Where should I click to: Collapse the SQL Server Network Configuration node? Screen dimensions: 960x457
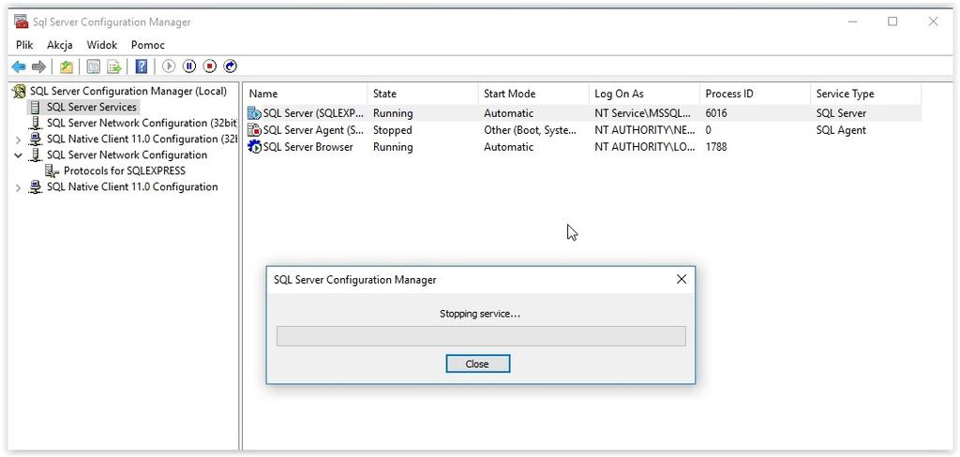point(19,155)
